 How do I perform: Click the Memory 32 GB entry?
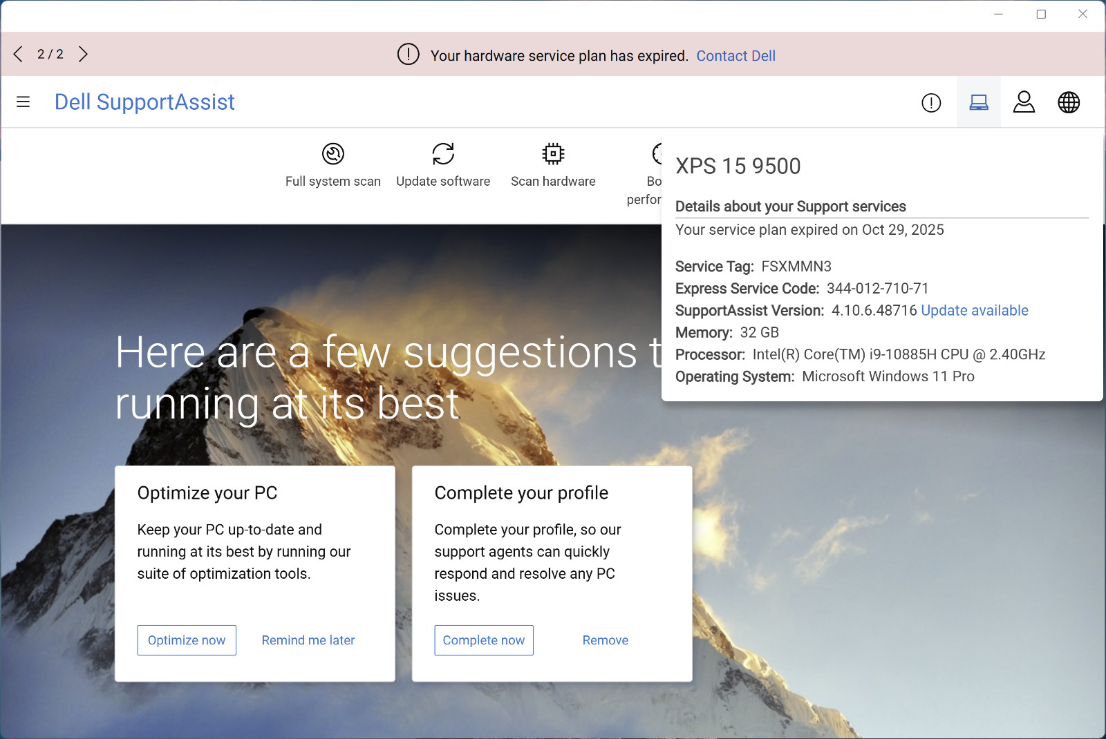727,333
